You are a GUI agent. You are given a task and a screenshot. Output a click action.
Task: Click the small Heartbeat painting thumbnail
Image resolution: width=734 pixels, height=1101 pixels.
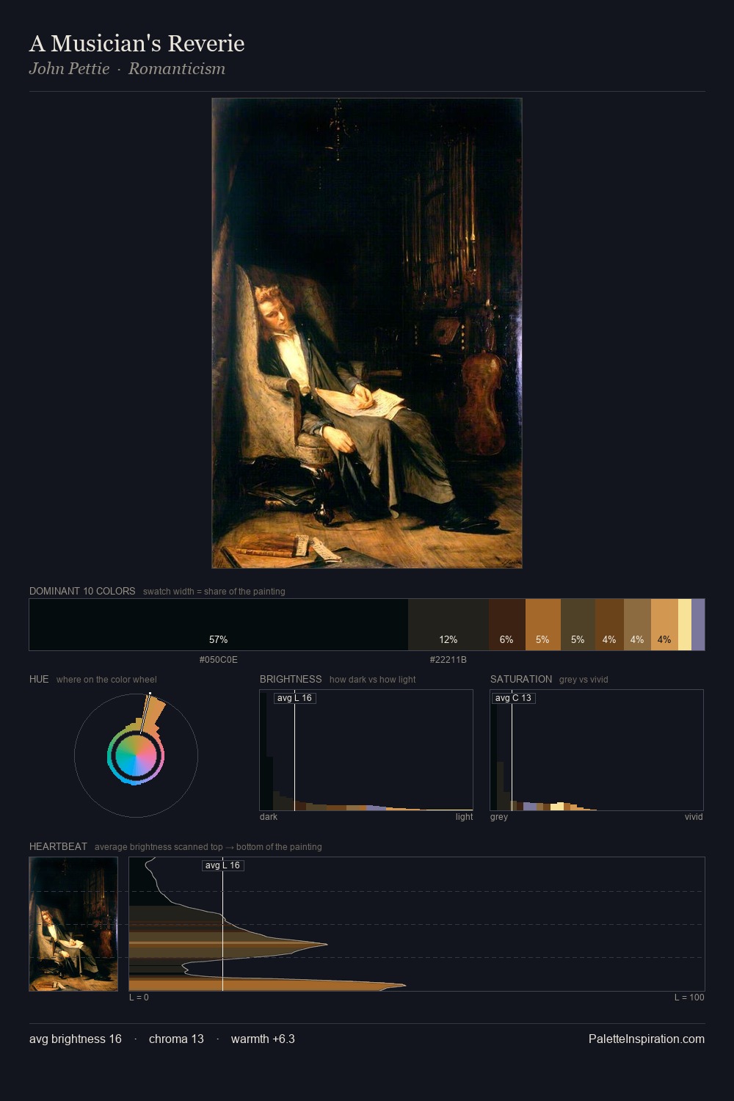pyautogui.click(x=73, y=924)
